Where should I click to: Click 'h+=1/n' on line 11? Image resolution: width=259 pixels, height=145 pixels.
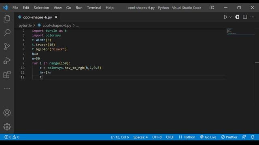[45, 72]
